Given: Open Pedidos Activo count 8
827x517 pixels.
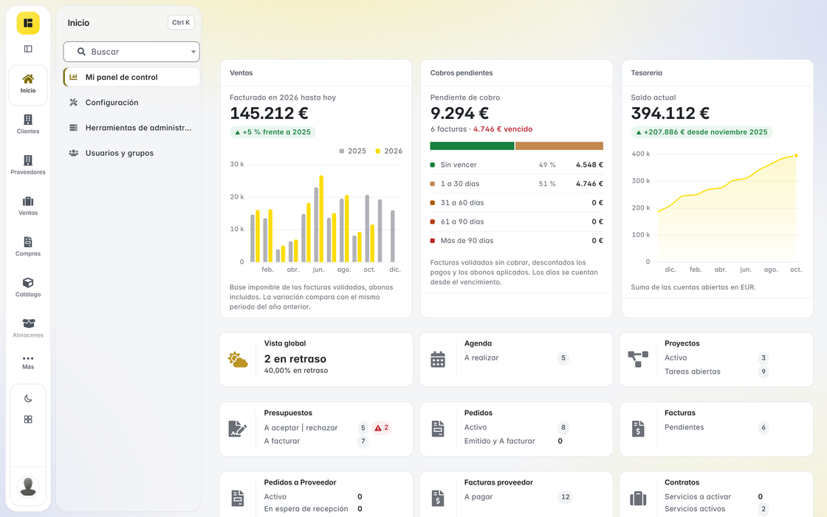Looking at the screenshot, I should [x=563, y=428].
